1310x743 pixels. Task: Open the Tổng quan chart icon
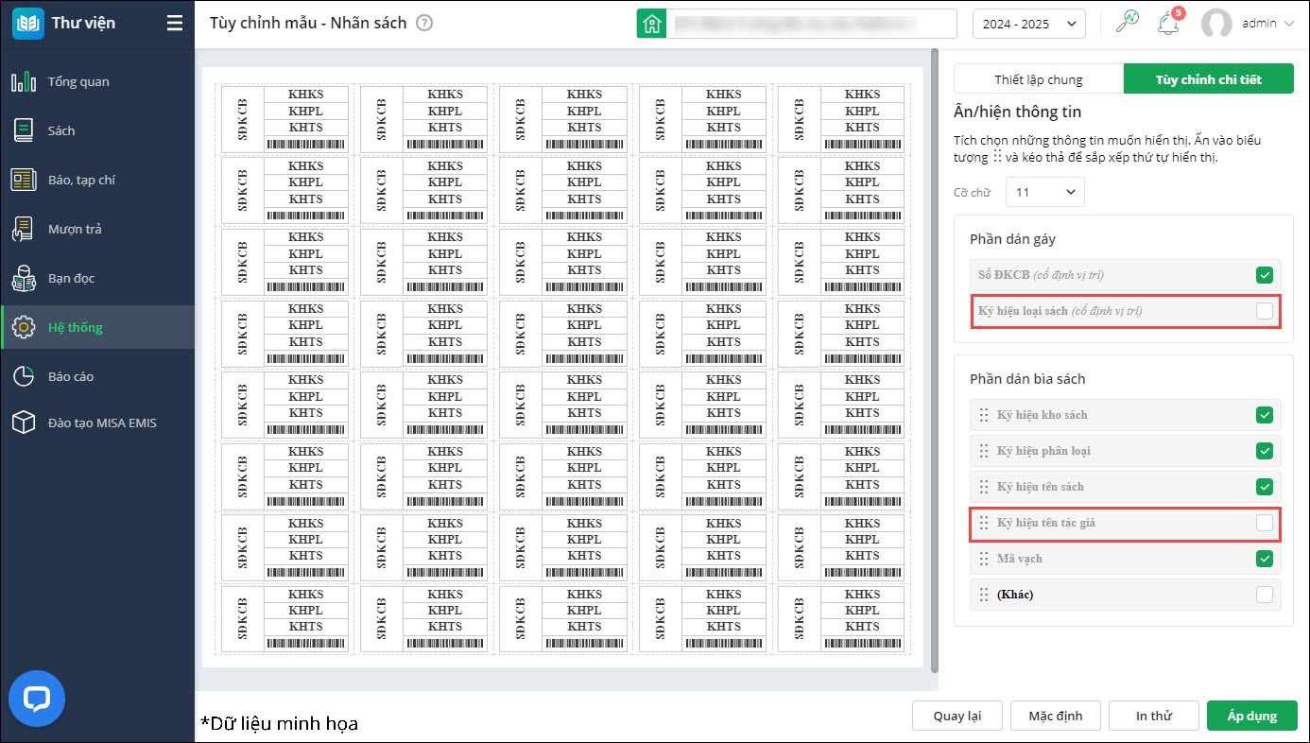[x=24, y=81]
